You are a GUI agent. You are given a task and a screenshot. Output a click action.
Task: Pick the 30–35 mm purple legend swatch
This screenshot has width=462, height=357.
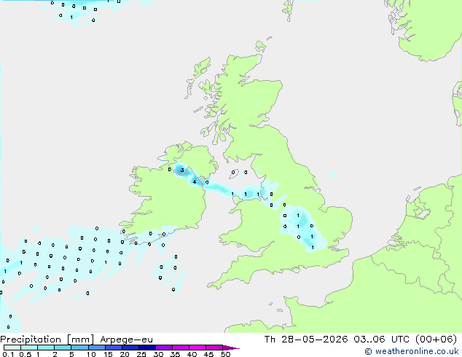pyautogui.click(x=163, y=348)
